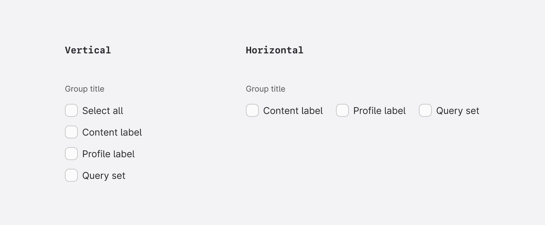Click the Query set text in Horizontal row
The image size is (545, 225).
(x=457, y=111)
